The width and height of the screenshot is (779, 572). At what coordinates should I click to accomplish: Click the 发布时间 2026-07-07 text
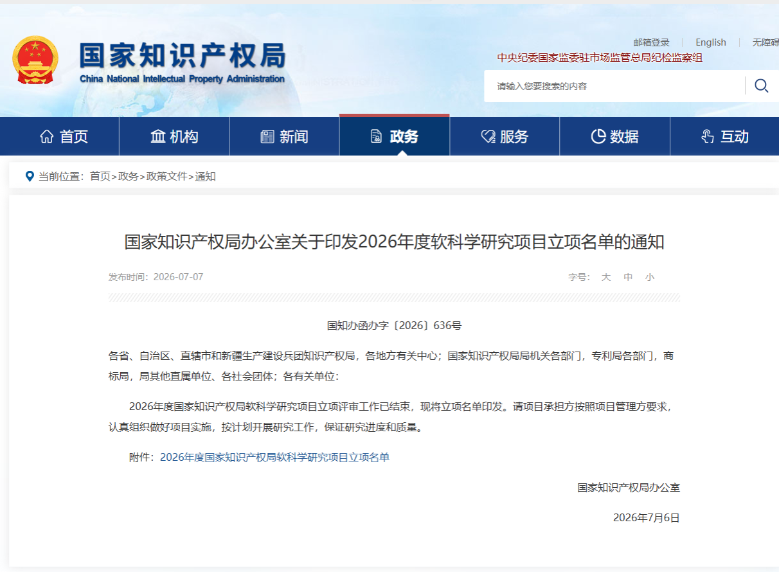pyautogui.click(x=156, y=277)
